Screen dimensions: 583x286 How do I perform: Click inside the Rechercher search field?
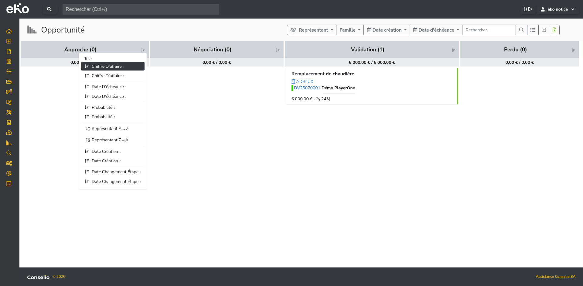[141, 9]
